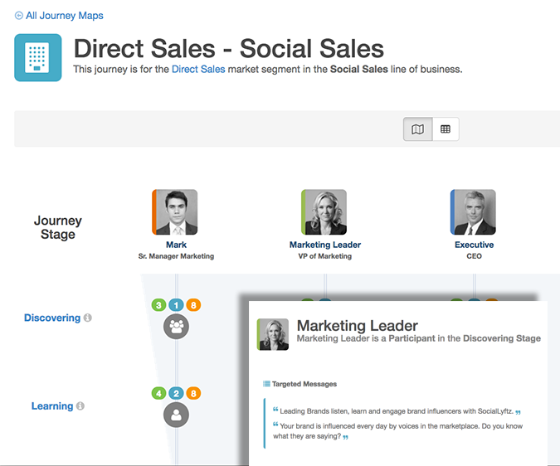This screenshot has width=560, height=466.
Task: Click the group participants icon in Discovering
Action: [176, 327]
